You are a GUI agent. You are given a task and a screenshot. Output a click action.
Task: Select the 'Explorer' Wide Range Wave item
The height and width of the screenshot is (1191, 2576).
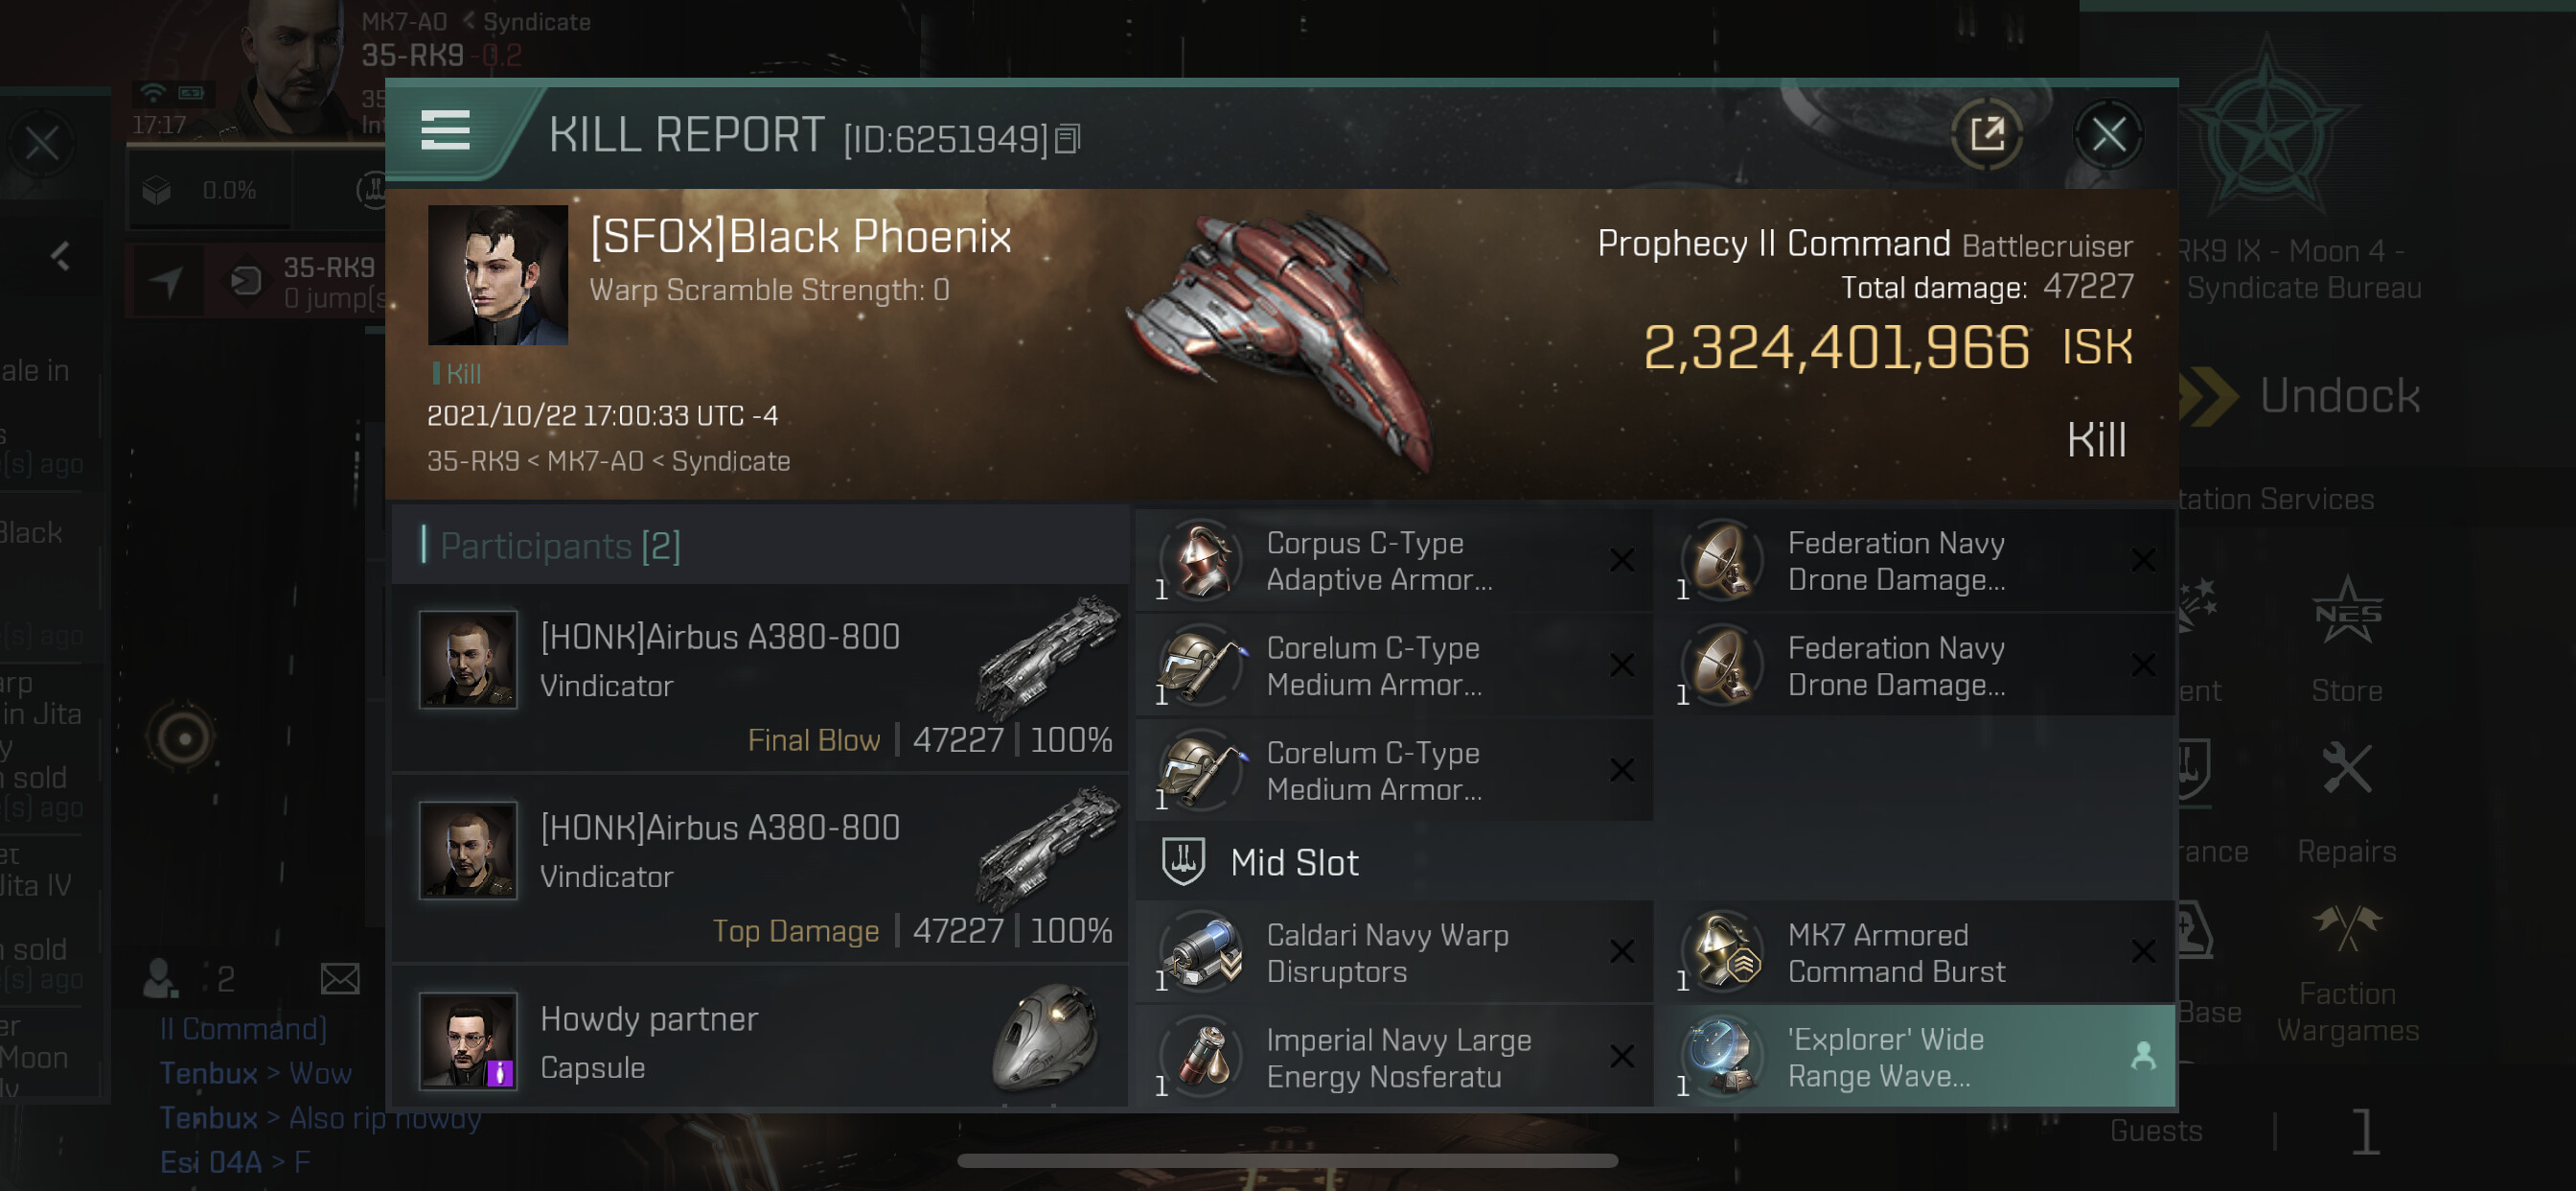tap(1915, 1057)
